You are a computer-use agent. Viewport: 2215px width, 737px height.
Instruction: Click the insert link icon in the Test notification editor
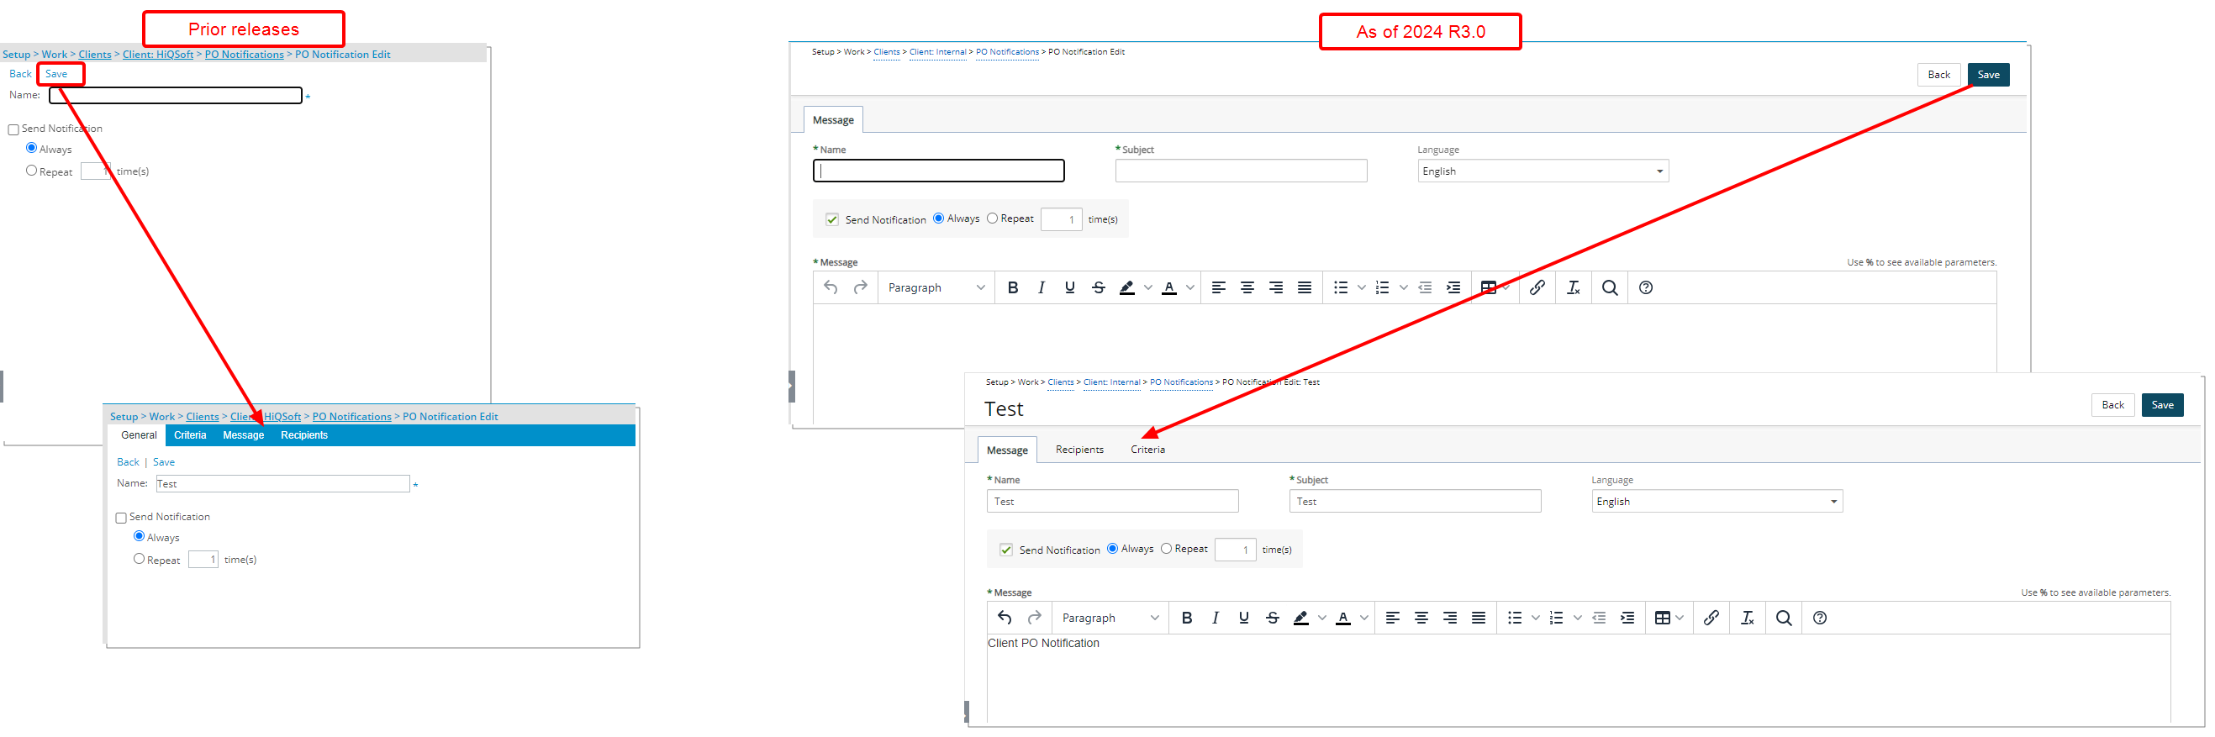click(x=1711, y=618)
